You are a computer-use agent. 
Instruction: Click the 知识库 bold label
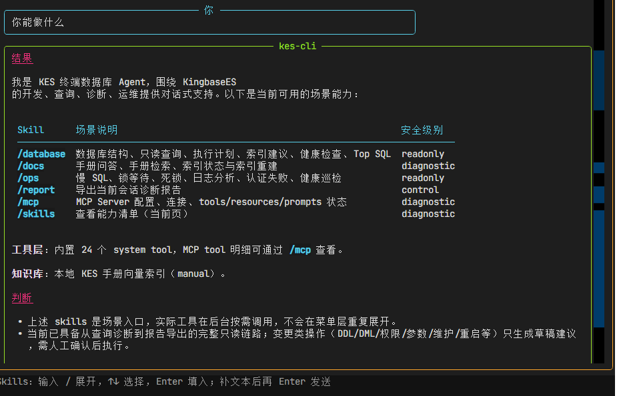point(27,274)
